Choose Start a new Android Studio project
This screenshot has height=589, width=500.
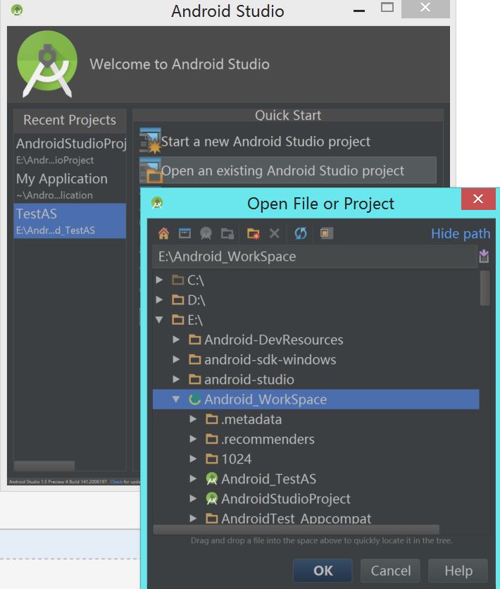[x=265, y=142]
